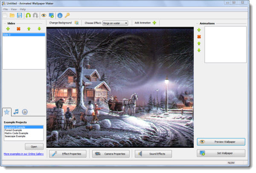Select Slide 0 in the Slides list
The width and height of the screenshot is (256, 173).
point(24,35)
